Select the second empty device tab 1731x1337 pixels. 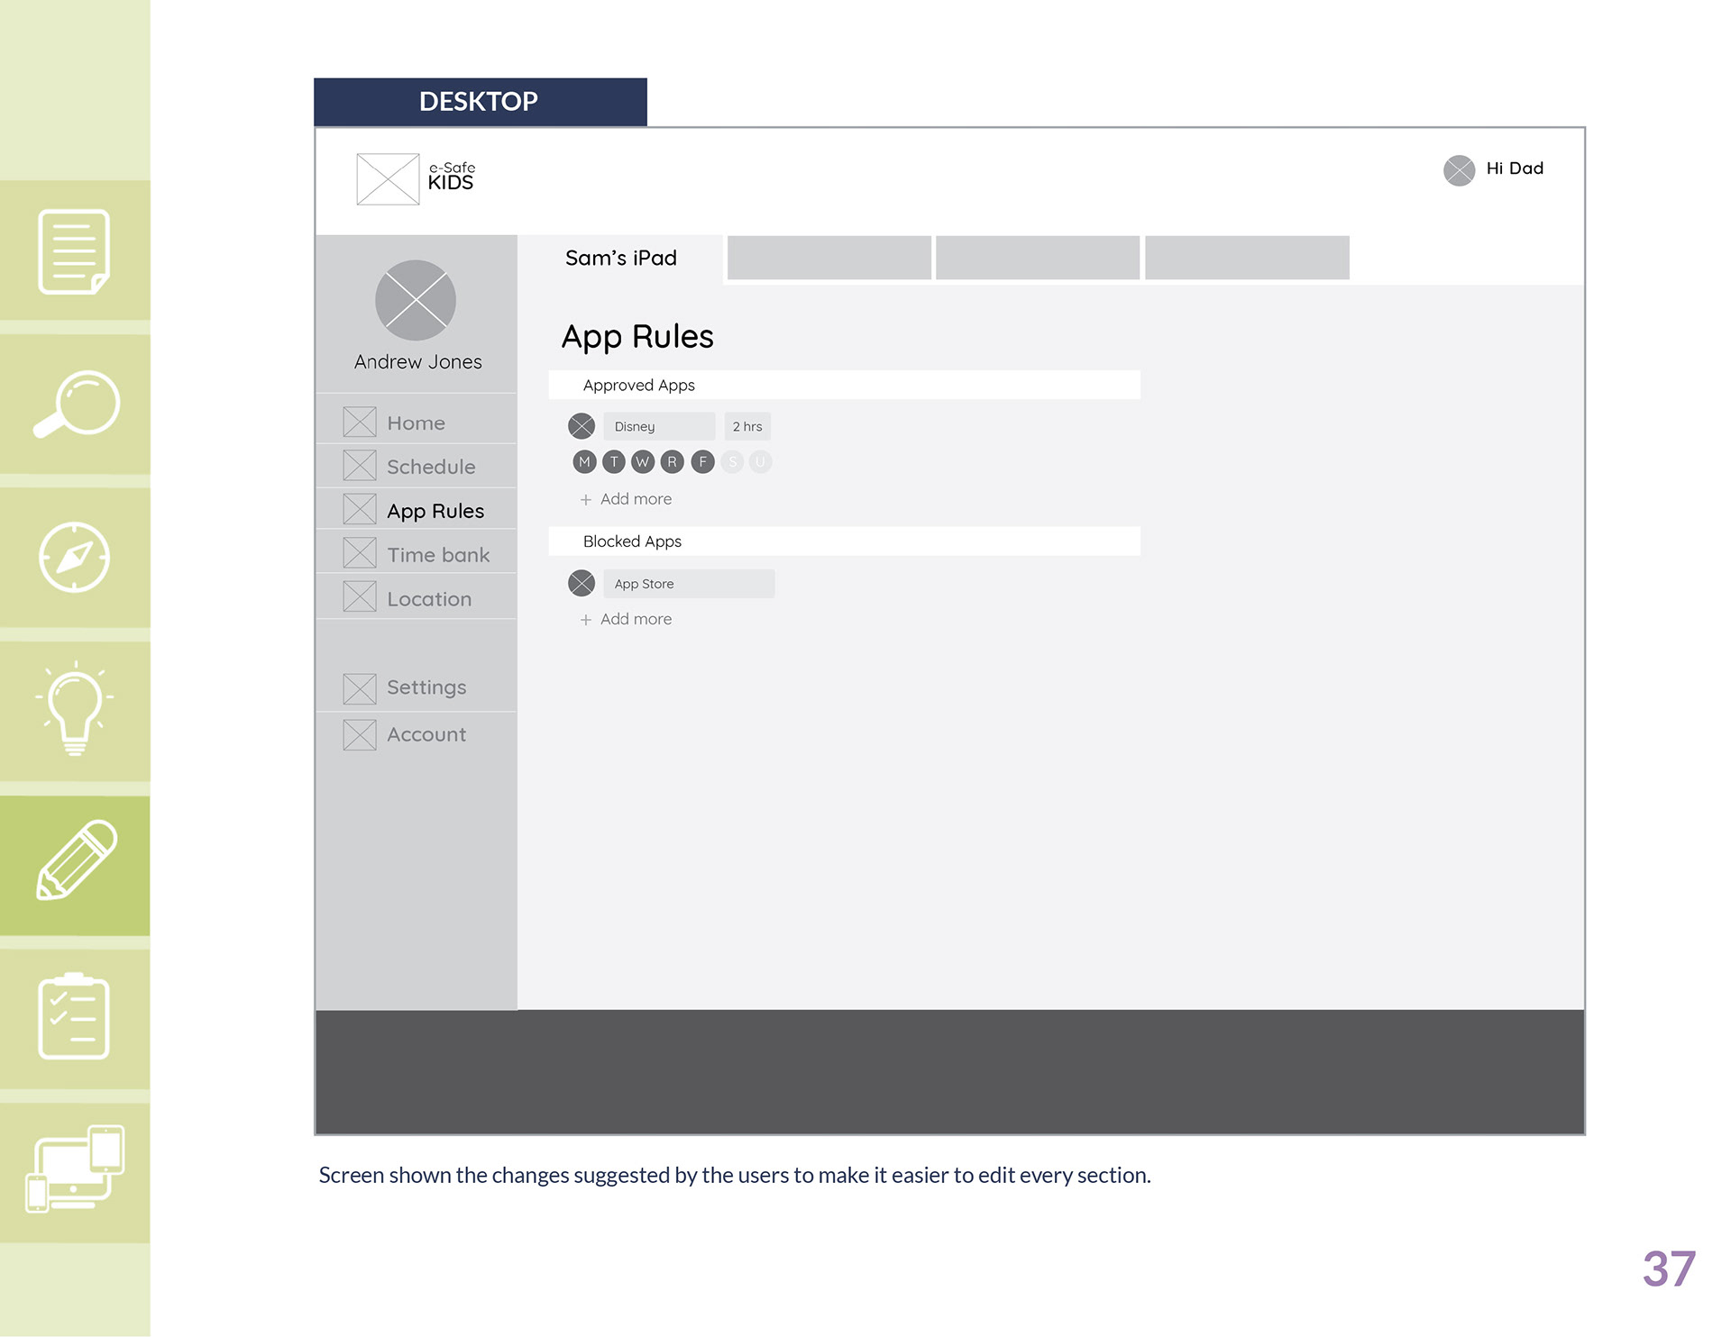click(1037, 258)
